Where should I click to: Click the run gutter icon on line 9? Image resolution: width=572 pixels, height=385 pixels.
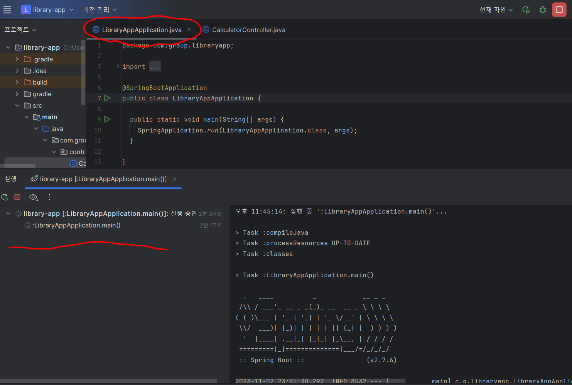107,119
